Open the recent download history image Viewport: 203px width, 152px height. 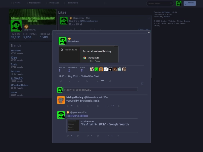[89, 54]
